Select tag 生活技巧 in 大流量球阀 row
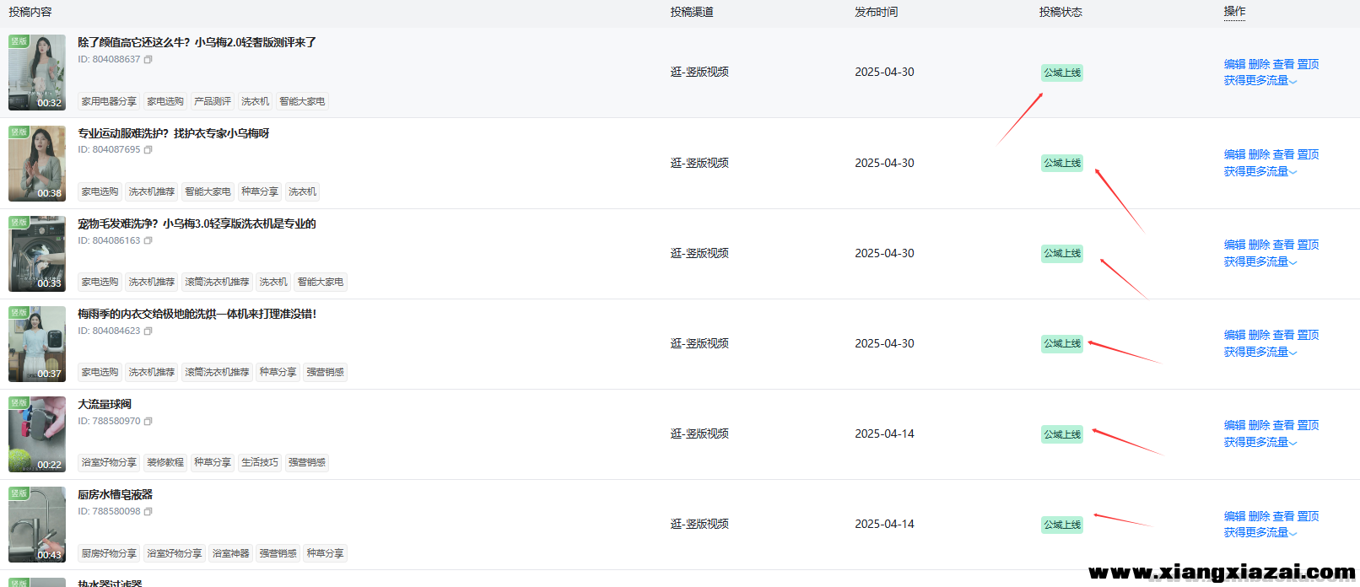1360x587 pixels. click(260, 463)
